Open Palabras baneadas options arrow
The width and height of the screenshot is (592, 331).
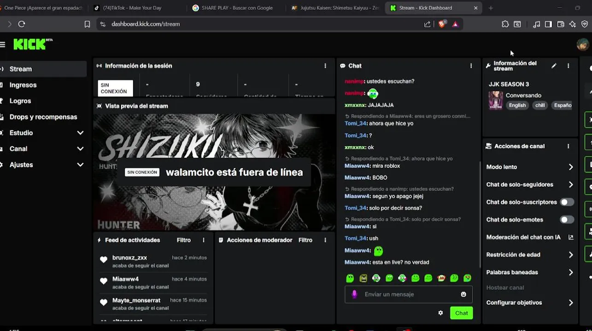(x=571, y=272)
